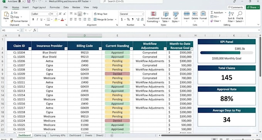
Task: Click the green Share button
Action: coord(253,7)
